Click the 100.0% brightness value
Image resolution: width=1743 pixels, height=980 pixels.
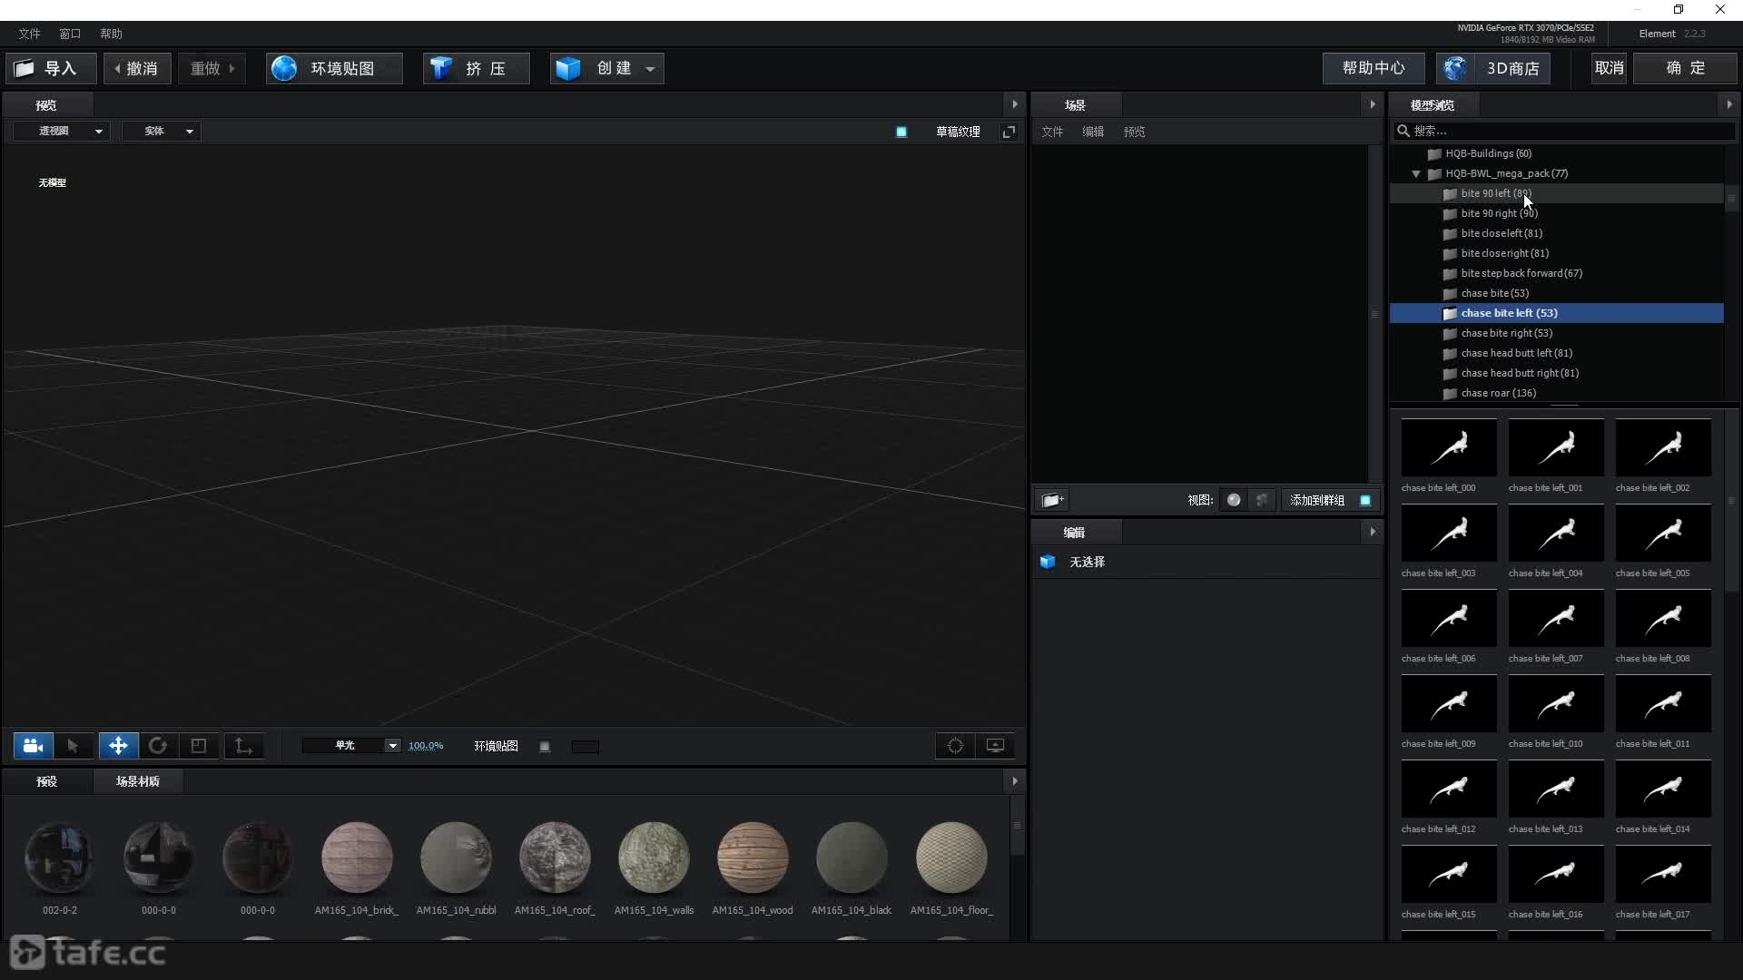(x=426, y=746)
